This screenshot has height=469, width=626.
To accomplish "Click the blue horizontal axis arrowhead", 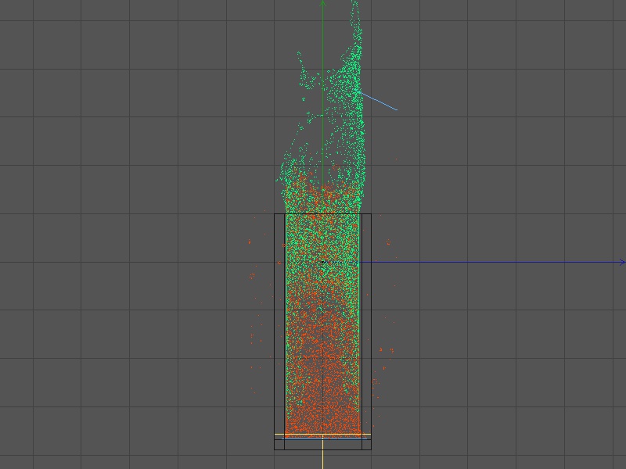I will [622, 262].
